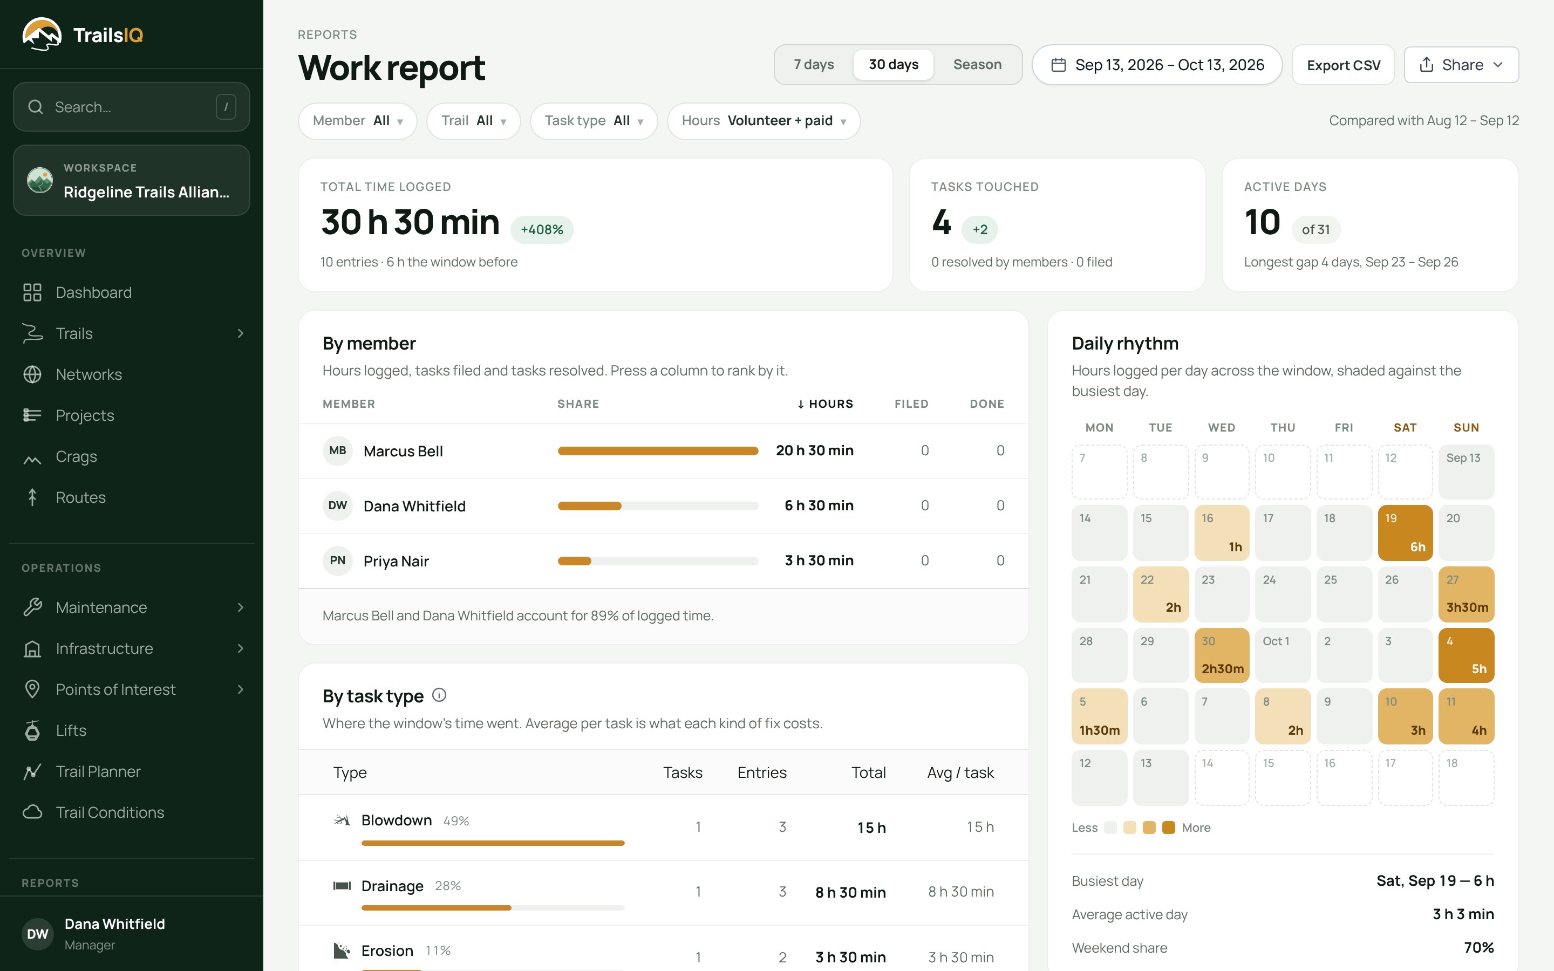
Task: Expand the Infrastructure submenu
Action: tap(241, 648)
